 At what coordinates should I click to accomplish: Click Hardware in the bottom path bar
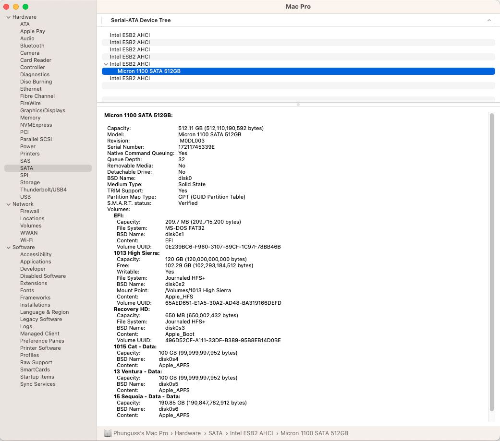[188, 433]
